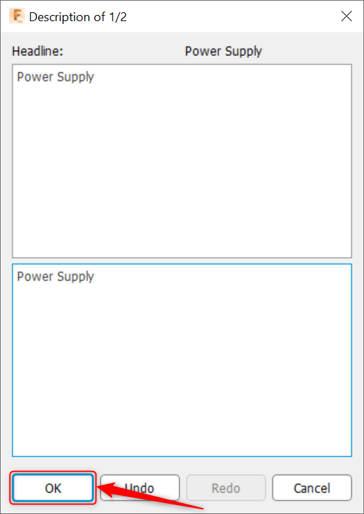Close the Description of 1/2 dialog
Image resolution: width=364 pixels, height=514 pixels.
click(x=346, y=16)
